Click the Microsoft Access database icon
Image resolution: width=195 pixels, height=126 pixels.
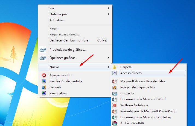pos(114,81)
